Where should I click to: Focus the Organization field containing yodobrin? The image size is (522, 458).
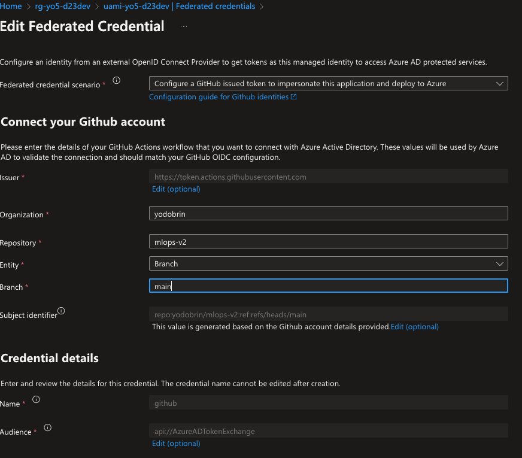[328, 213]
